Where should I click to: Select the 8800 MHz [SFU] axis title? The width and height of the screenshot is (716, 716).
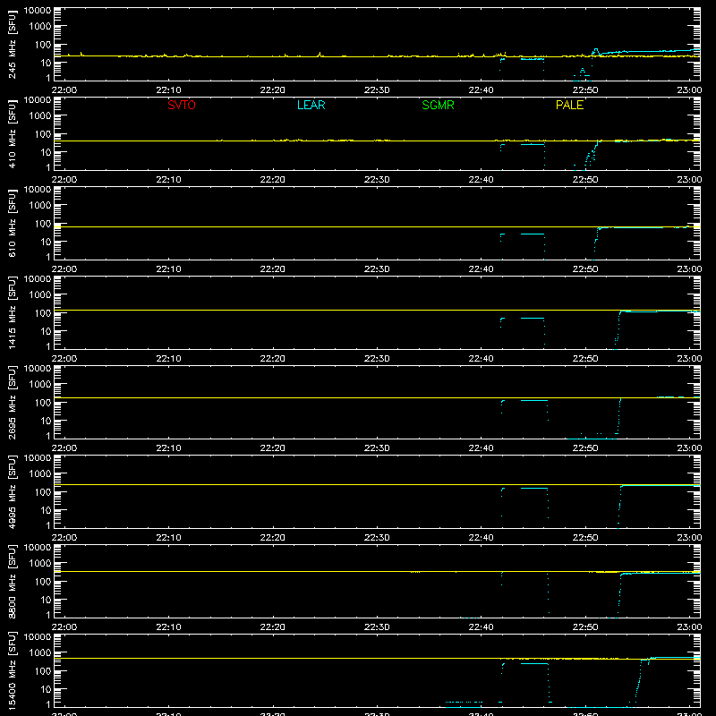point(12,581)
